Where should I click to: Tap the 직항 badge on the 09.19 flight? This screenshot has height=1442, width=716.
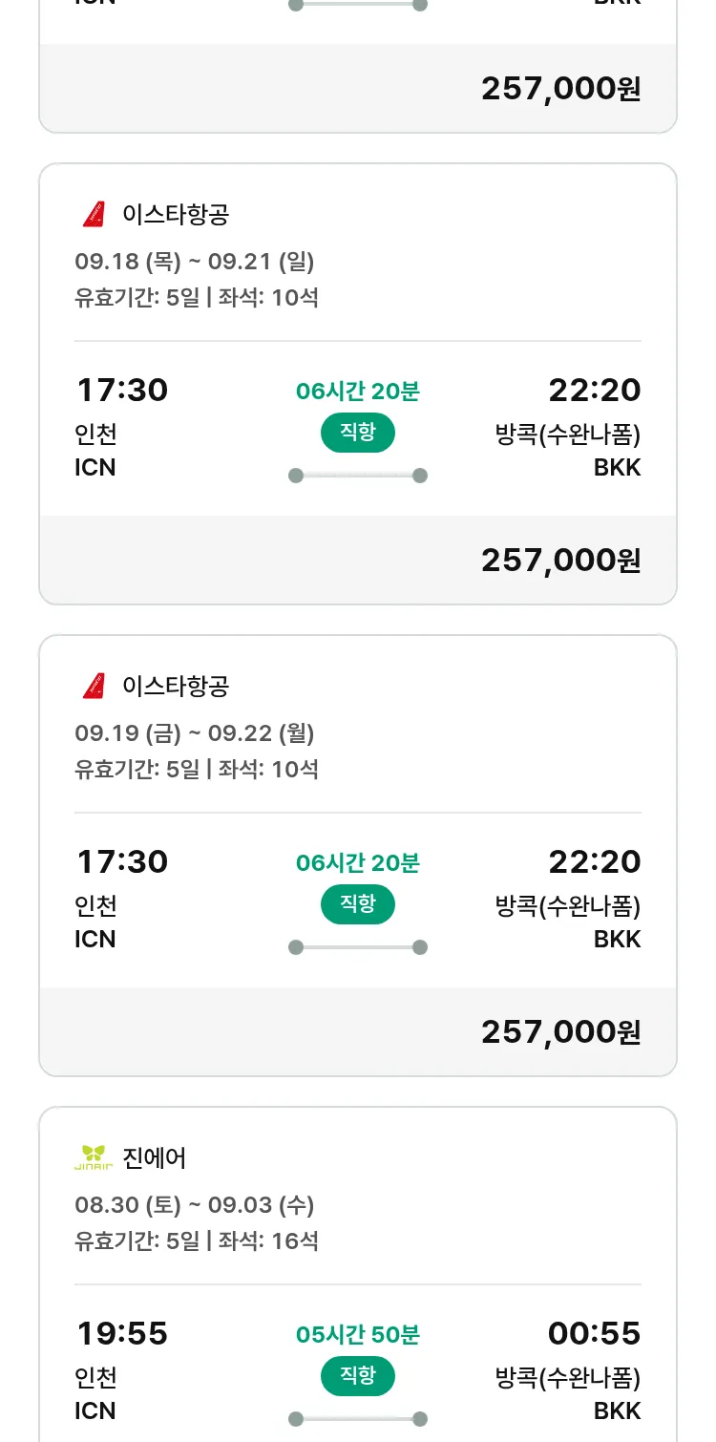(357, 904)
